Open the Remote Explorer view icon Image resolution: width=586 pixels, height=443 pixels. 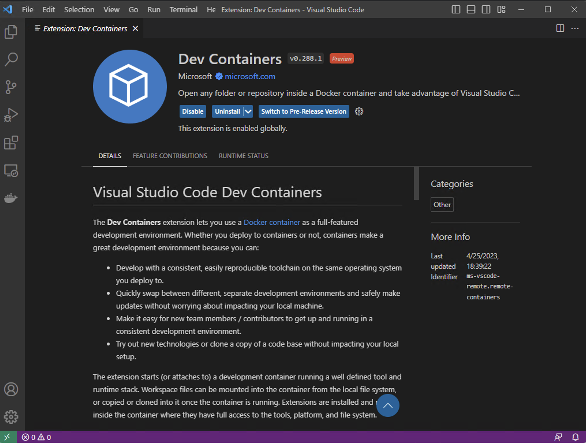11,170
